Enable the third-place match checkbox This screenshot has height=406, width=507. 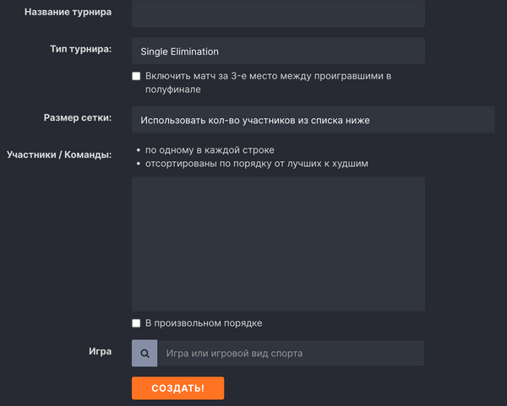(x=136, y=76)
